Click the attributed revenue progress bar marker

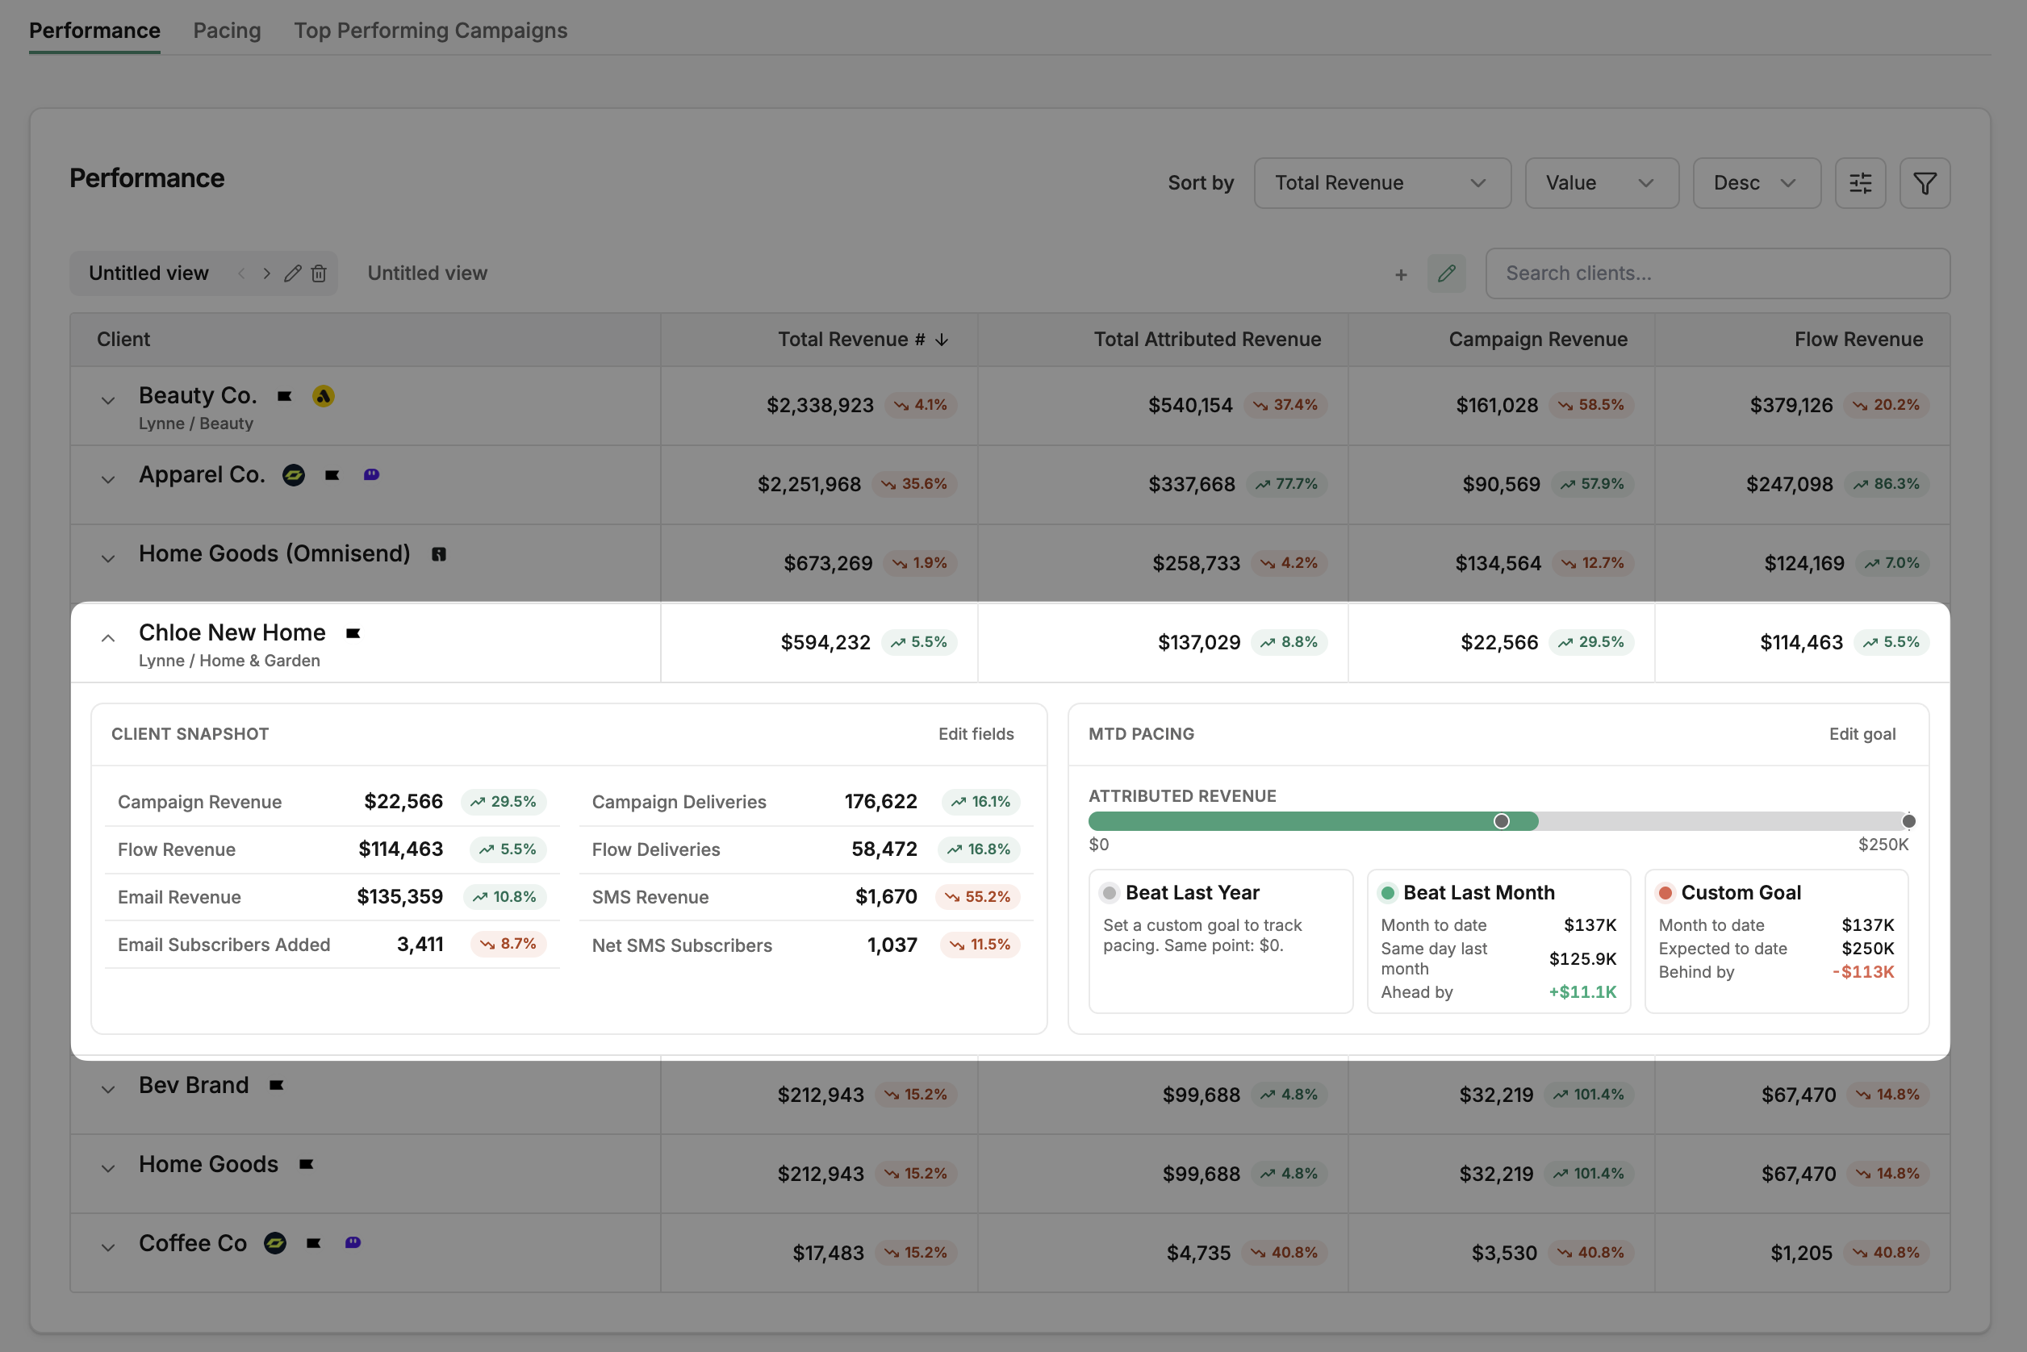click(x=1502, y=821)
